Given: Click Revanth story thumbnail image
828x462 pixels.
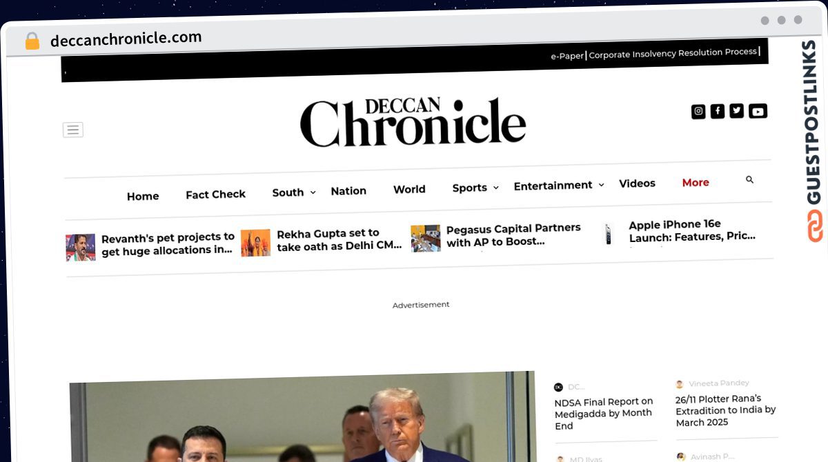Looking at the screenshot, I should pos(81,248).
